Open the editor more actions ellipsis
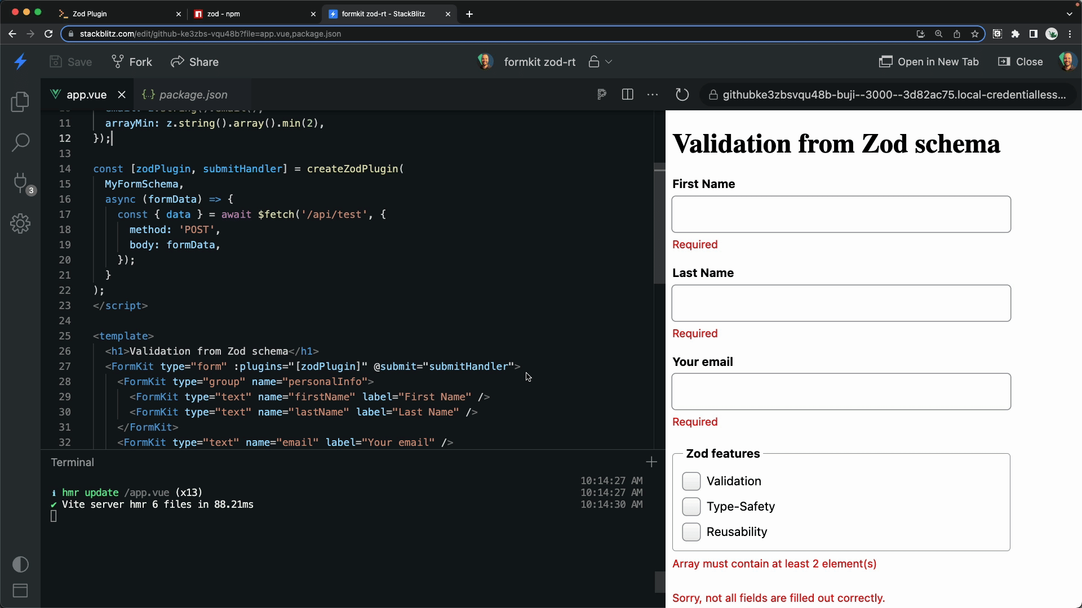The width and height of the screenshot is (1082, 608). pos(653,95)
